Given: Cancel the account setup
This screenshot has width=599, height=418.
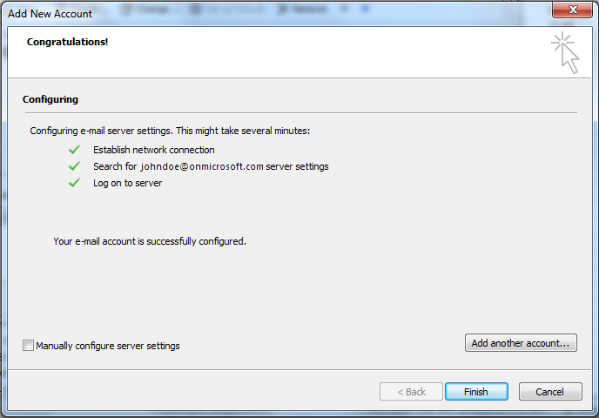Looking at the screenshot, I should tap(550, 392).
